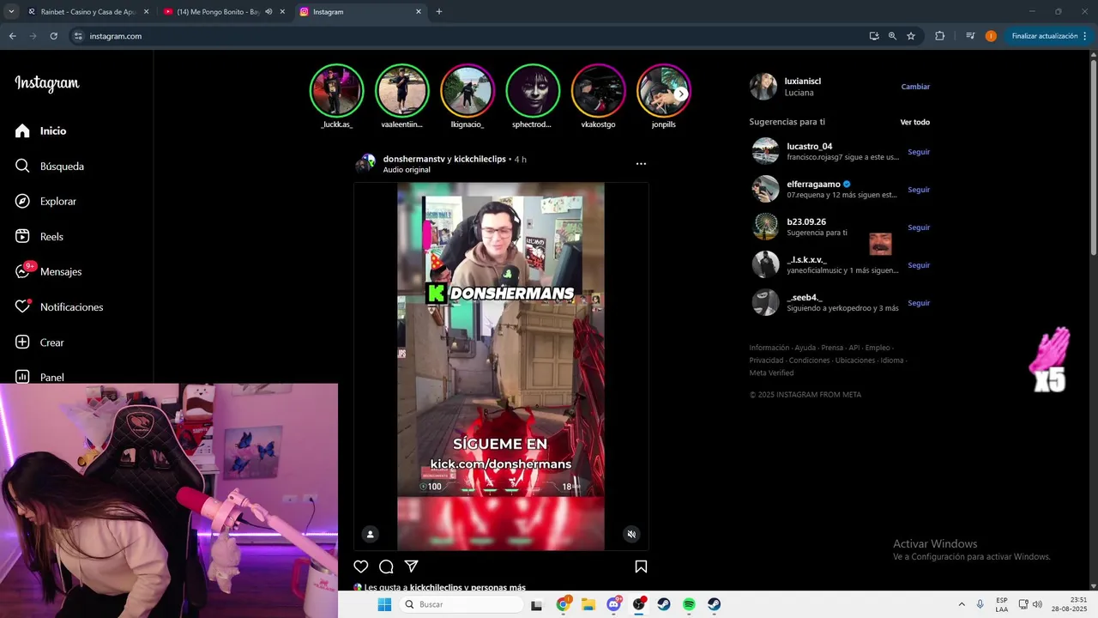Open the taskbar volume control
The width and height of the screenshot is (1098, 618).
1037,604
